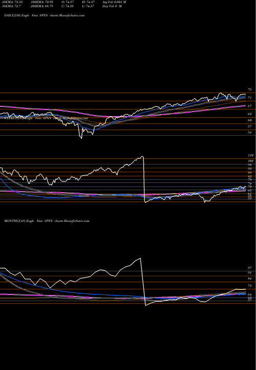Viewport: 256px width, 370px height.
Task: Click the 71 axis label on daily chart
Action: point(250,98)
